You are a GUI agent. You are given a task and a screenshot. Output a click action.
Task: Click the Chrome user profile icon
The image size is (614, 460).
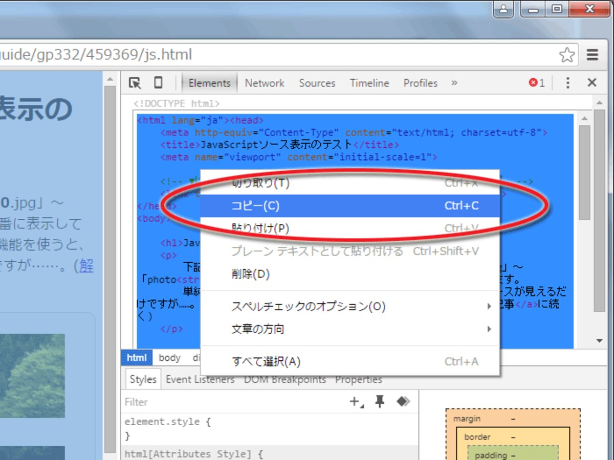[x=503, y=9]
